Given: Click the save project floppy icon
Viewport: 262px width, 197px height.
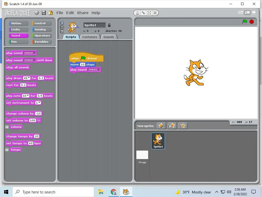Looking at the screenshot, I should (x=43, y=13).
